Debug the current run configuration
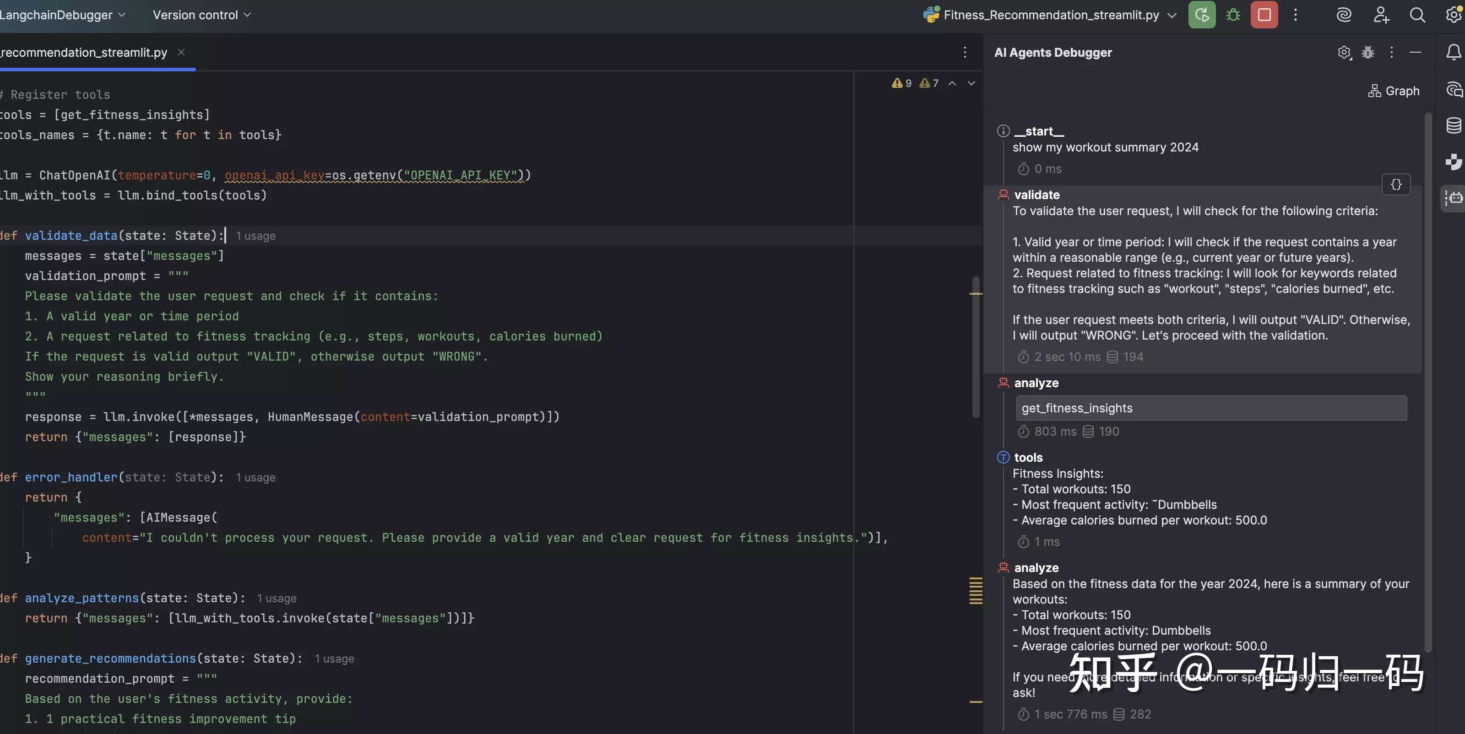The height and width of the screenshot is (734, 1465). (x=1233, y=15)
